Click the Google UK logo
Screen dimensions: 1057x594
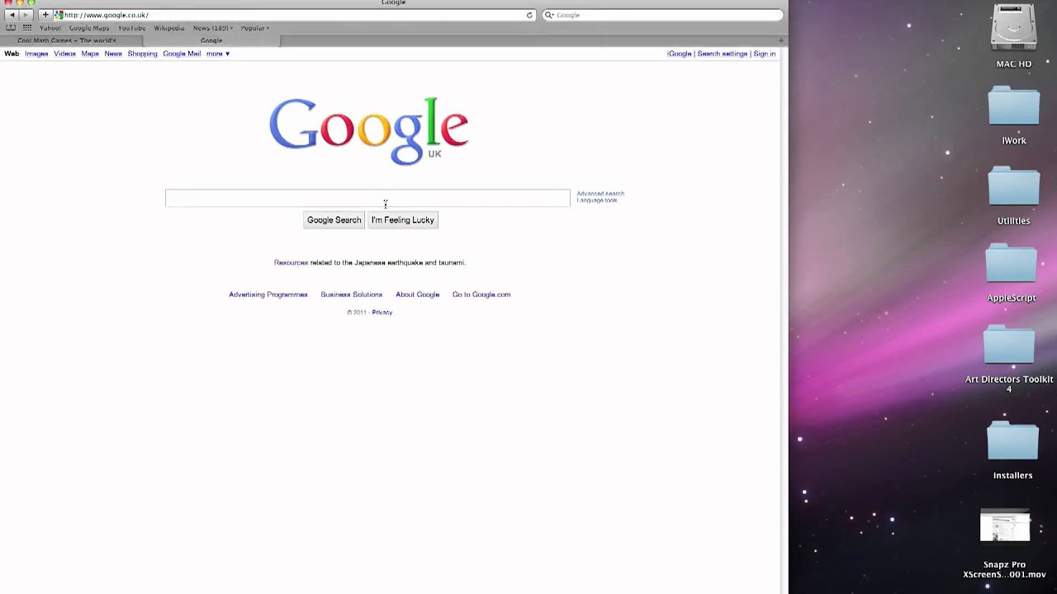click(x=369, y=131)
